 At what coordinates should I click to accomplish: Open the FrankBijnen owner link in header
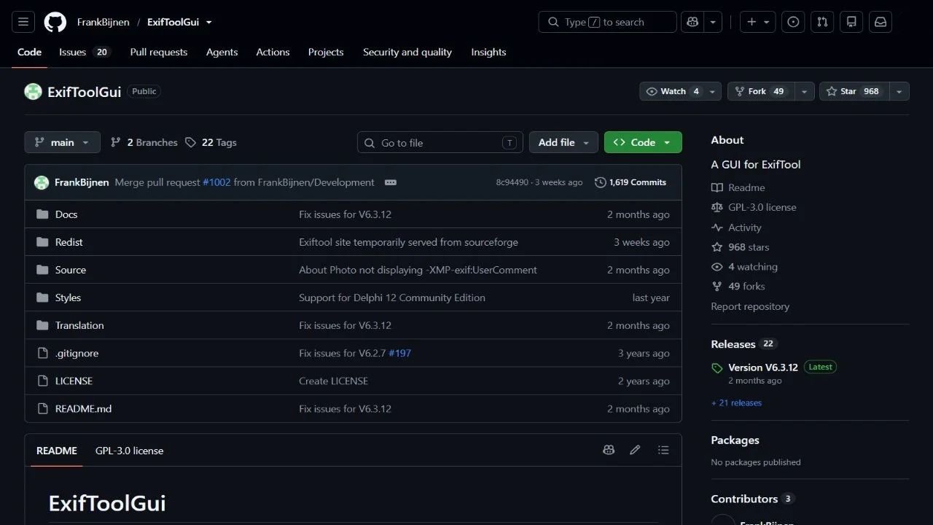(x=104, y=22)
